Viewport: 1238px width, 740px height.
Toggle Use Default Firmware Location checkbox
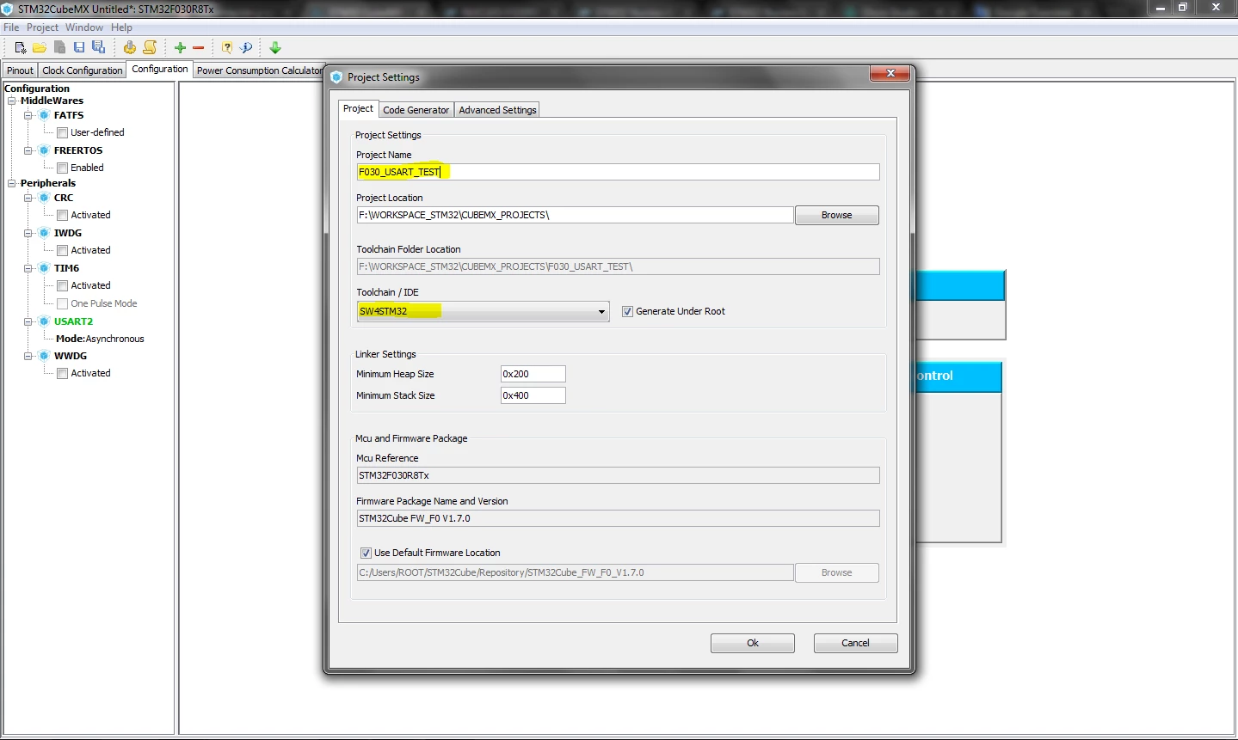(x=366, y=553)
